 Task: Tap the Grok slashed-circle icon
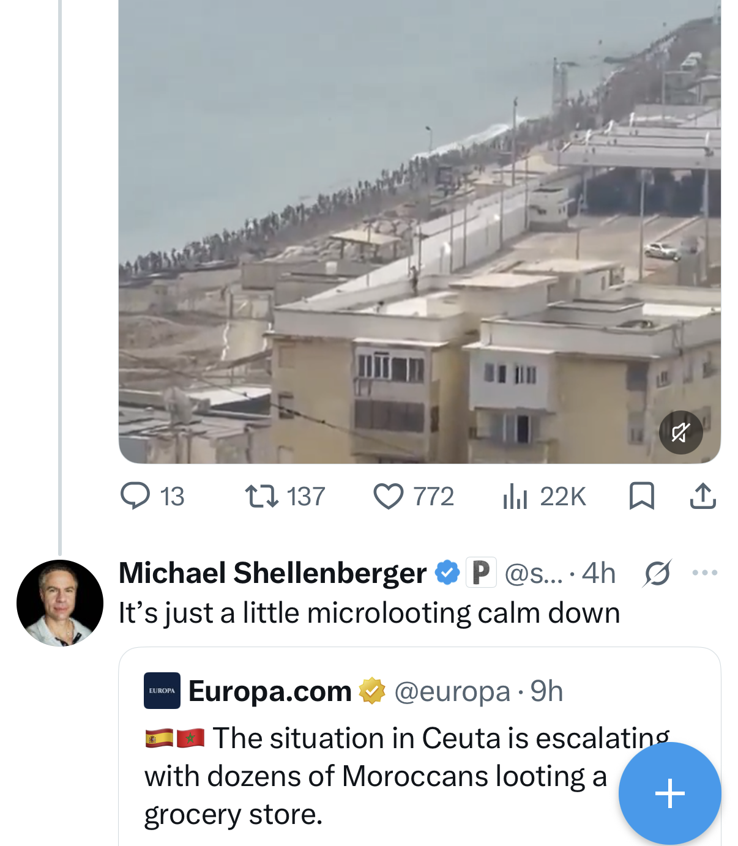[658, 573]
